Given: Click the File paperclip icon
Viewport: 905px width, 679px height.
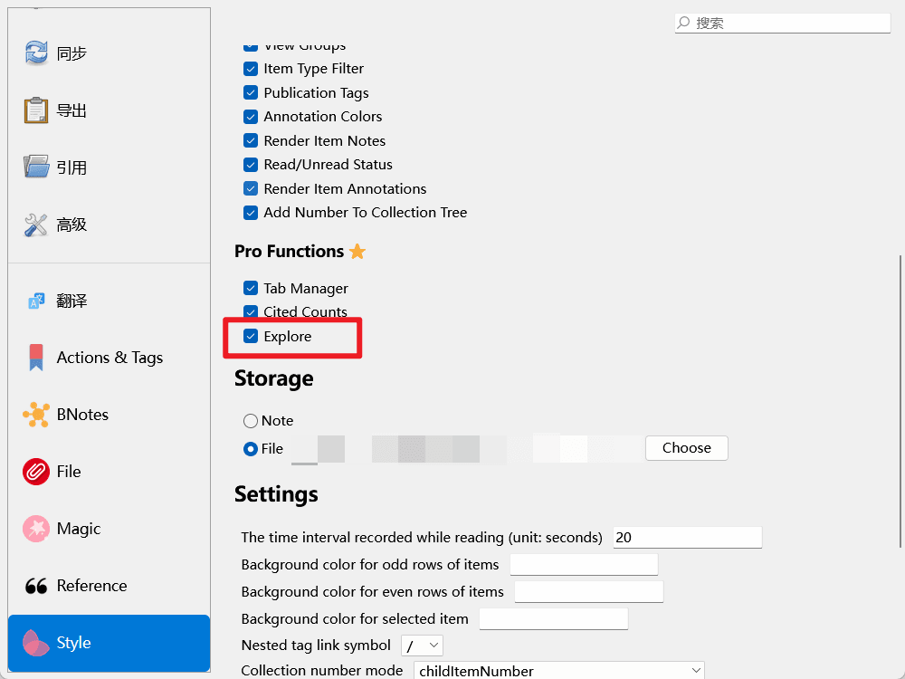Looking at the screenshot, I should tap(36, 472).
